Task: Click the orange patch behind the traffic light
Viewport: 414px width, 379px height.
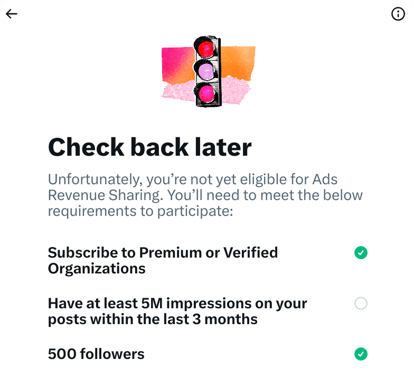Action: [237, 63]
